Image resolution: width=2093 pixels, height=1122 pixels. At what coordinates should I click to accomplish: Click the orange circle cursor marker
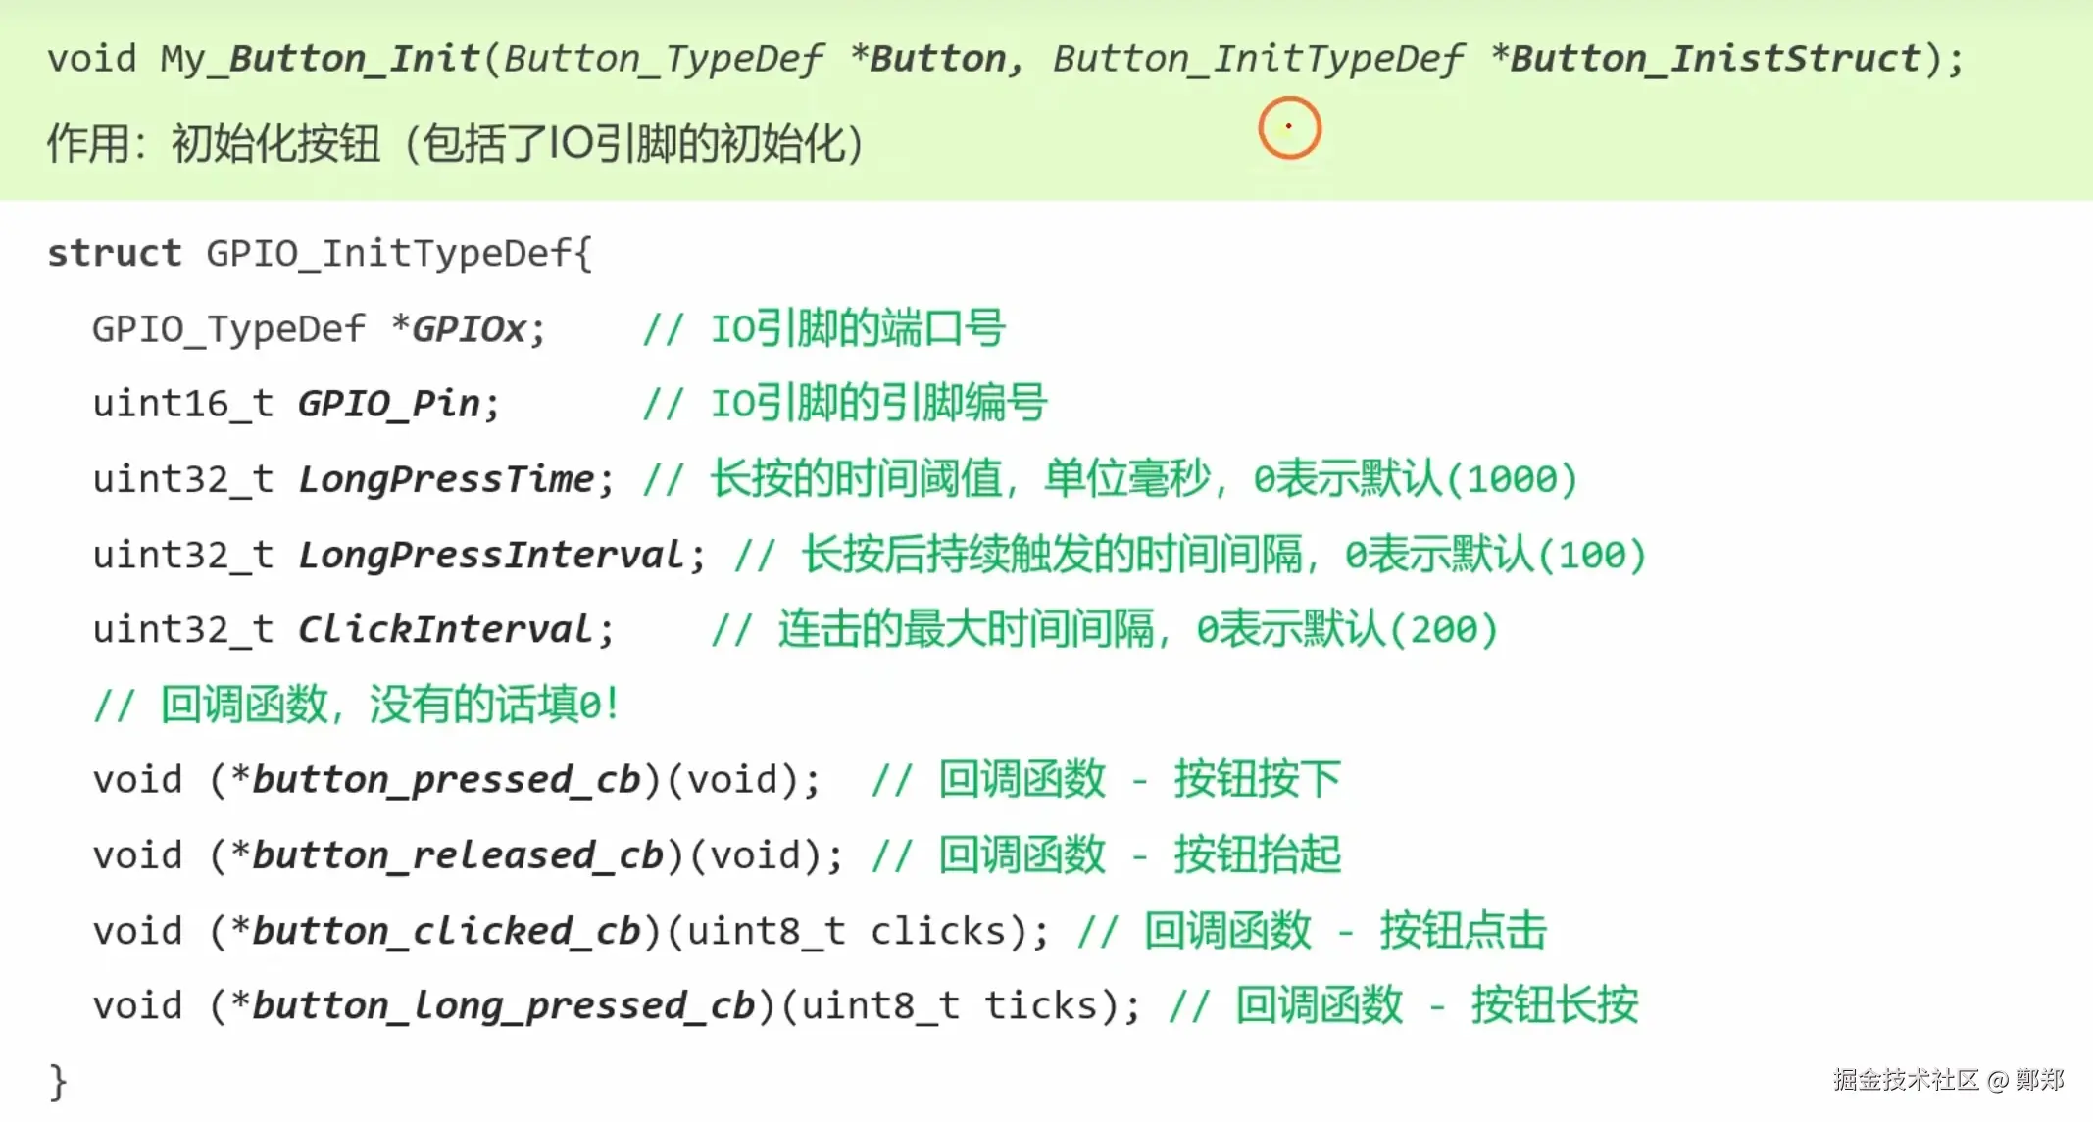tap(1289, 127)
